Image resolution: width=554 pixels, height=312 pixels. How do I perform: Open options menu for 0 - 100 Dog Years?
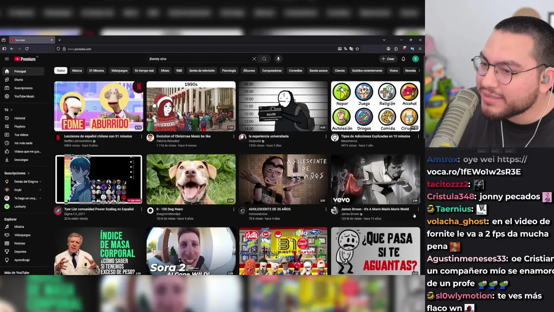tap(234, 209)
